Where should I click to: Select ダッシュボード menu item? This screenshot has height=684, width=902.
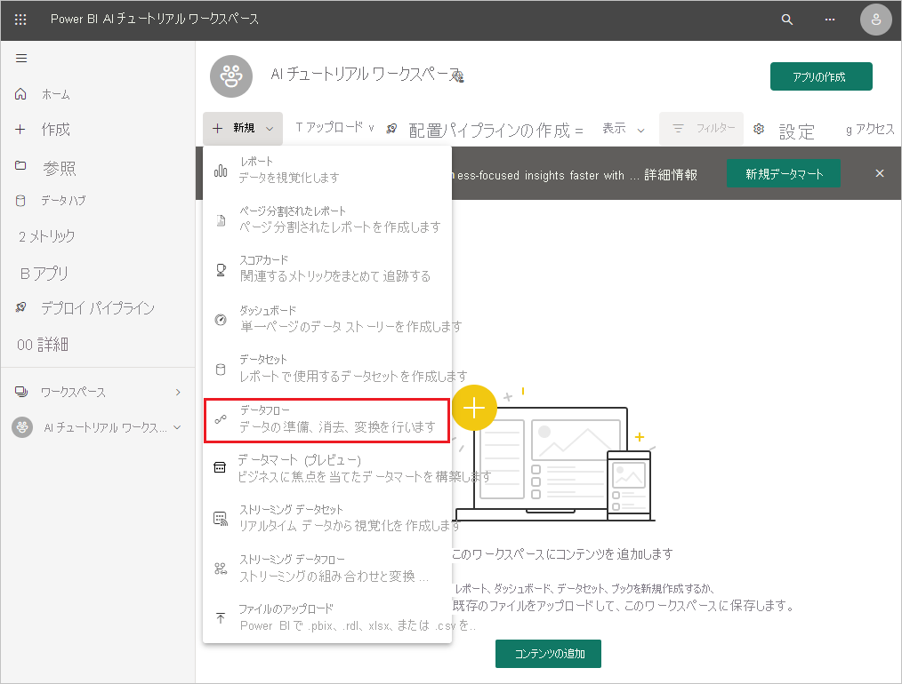pyautogui.click(x=327, y=319)
